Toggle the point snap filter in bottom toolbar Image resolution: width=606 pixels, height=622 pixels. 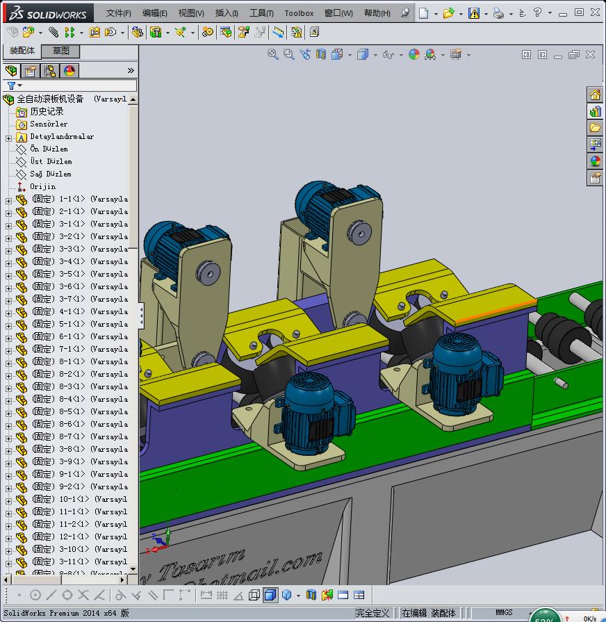[19, 595]
